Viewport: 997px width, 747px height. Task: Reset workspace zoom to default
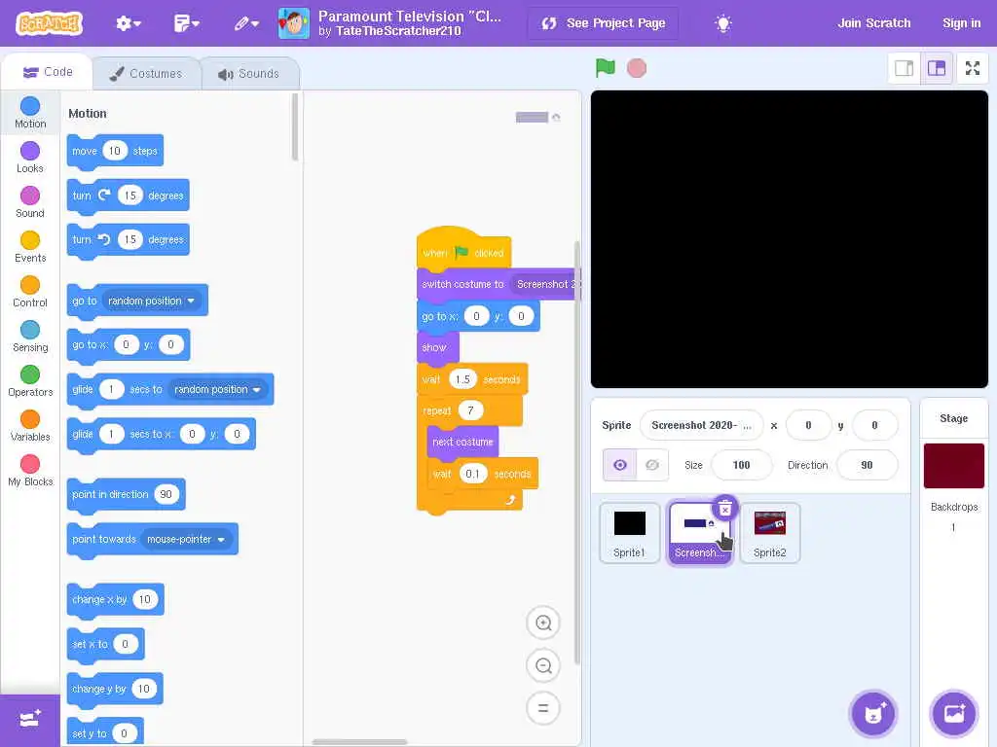coord(543,708)
